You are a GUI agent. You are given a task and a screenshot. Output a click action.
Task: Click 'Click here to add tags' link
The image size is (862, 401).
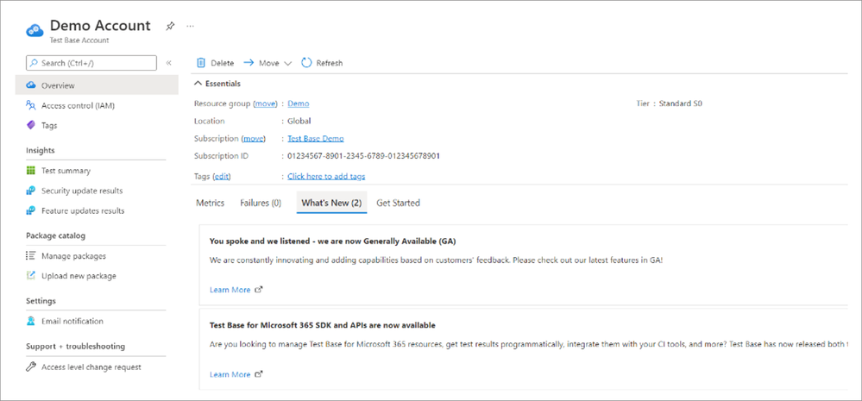[326, 176]
